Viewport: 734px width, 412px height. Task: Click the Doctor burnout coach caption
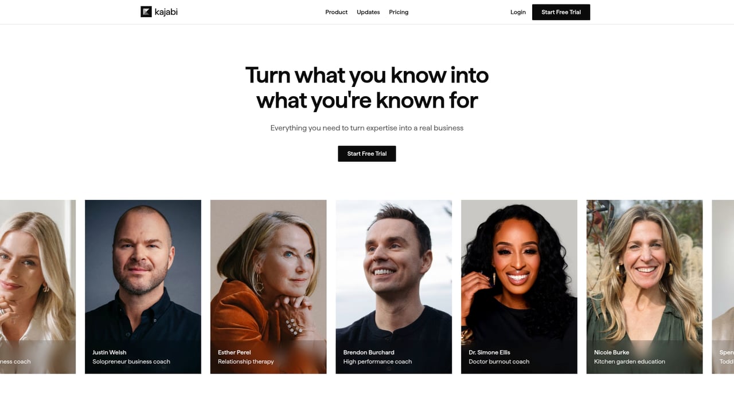tap(499, 362)
